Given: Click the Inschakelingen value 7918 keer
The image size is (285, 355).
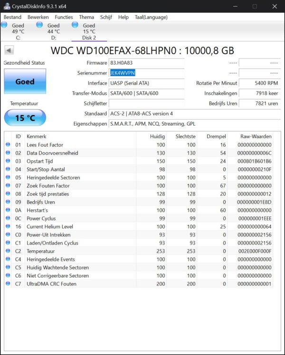Looking at the screenshot, I should (260, 93).
